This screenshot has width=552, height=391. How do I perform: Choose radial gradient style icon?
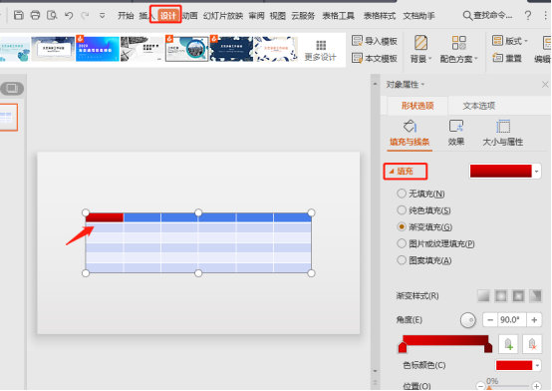(501, 296)
